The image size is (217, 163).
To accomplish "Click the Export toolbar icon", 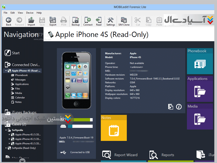I will point(53,21).
